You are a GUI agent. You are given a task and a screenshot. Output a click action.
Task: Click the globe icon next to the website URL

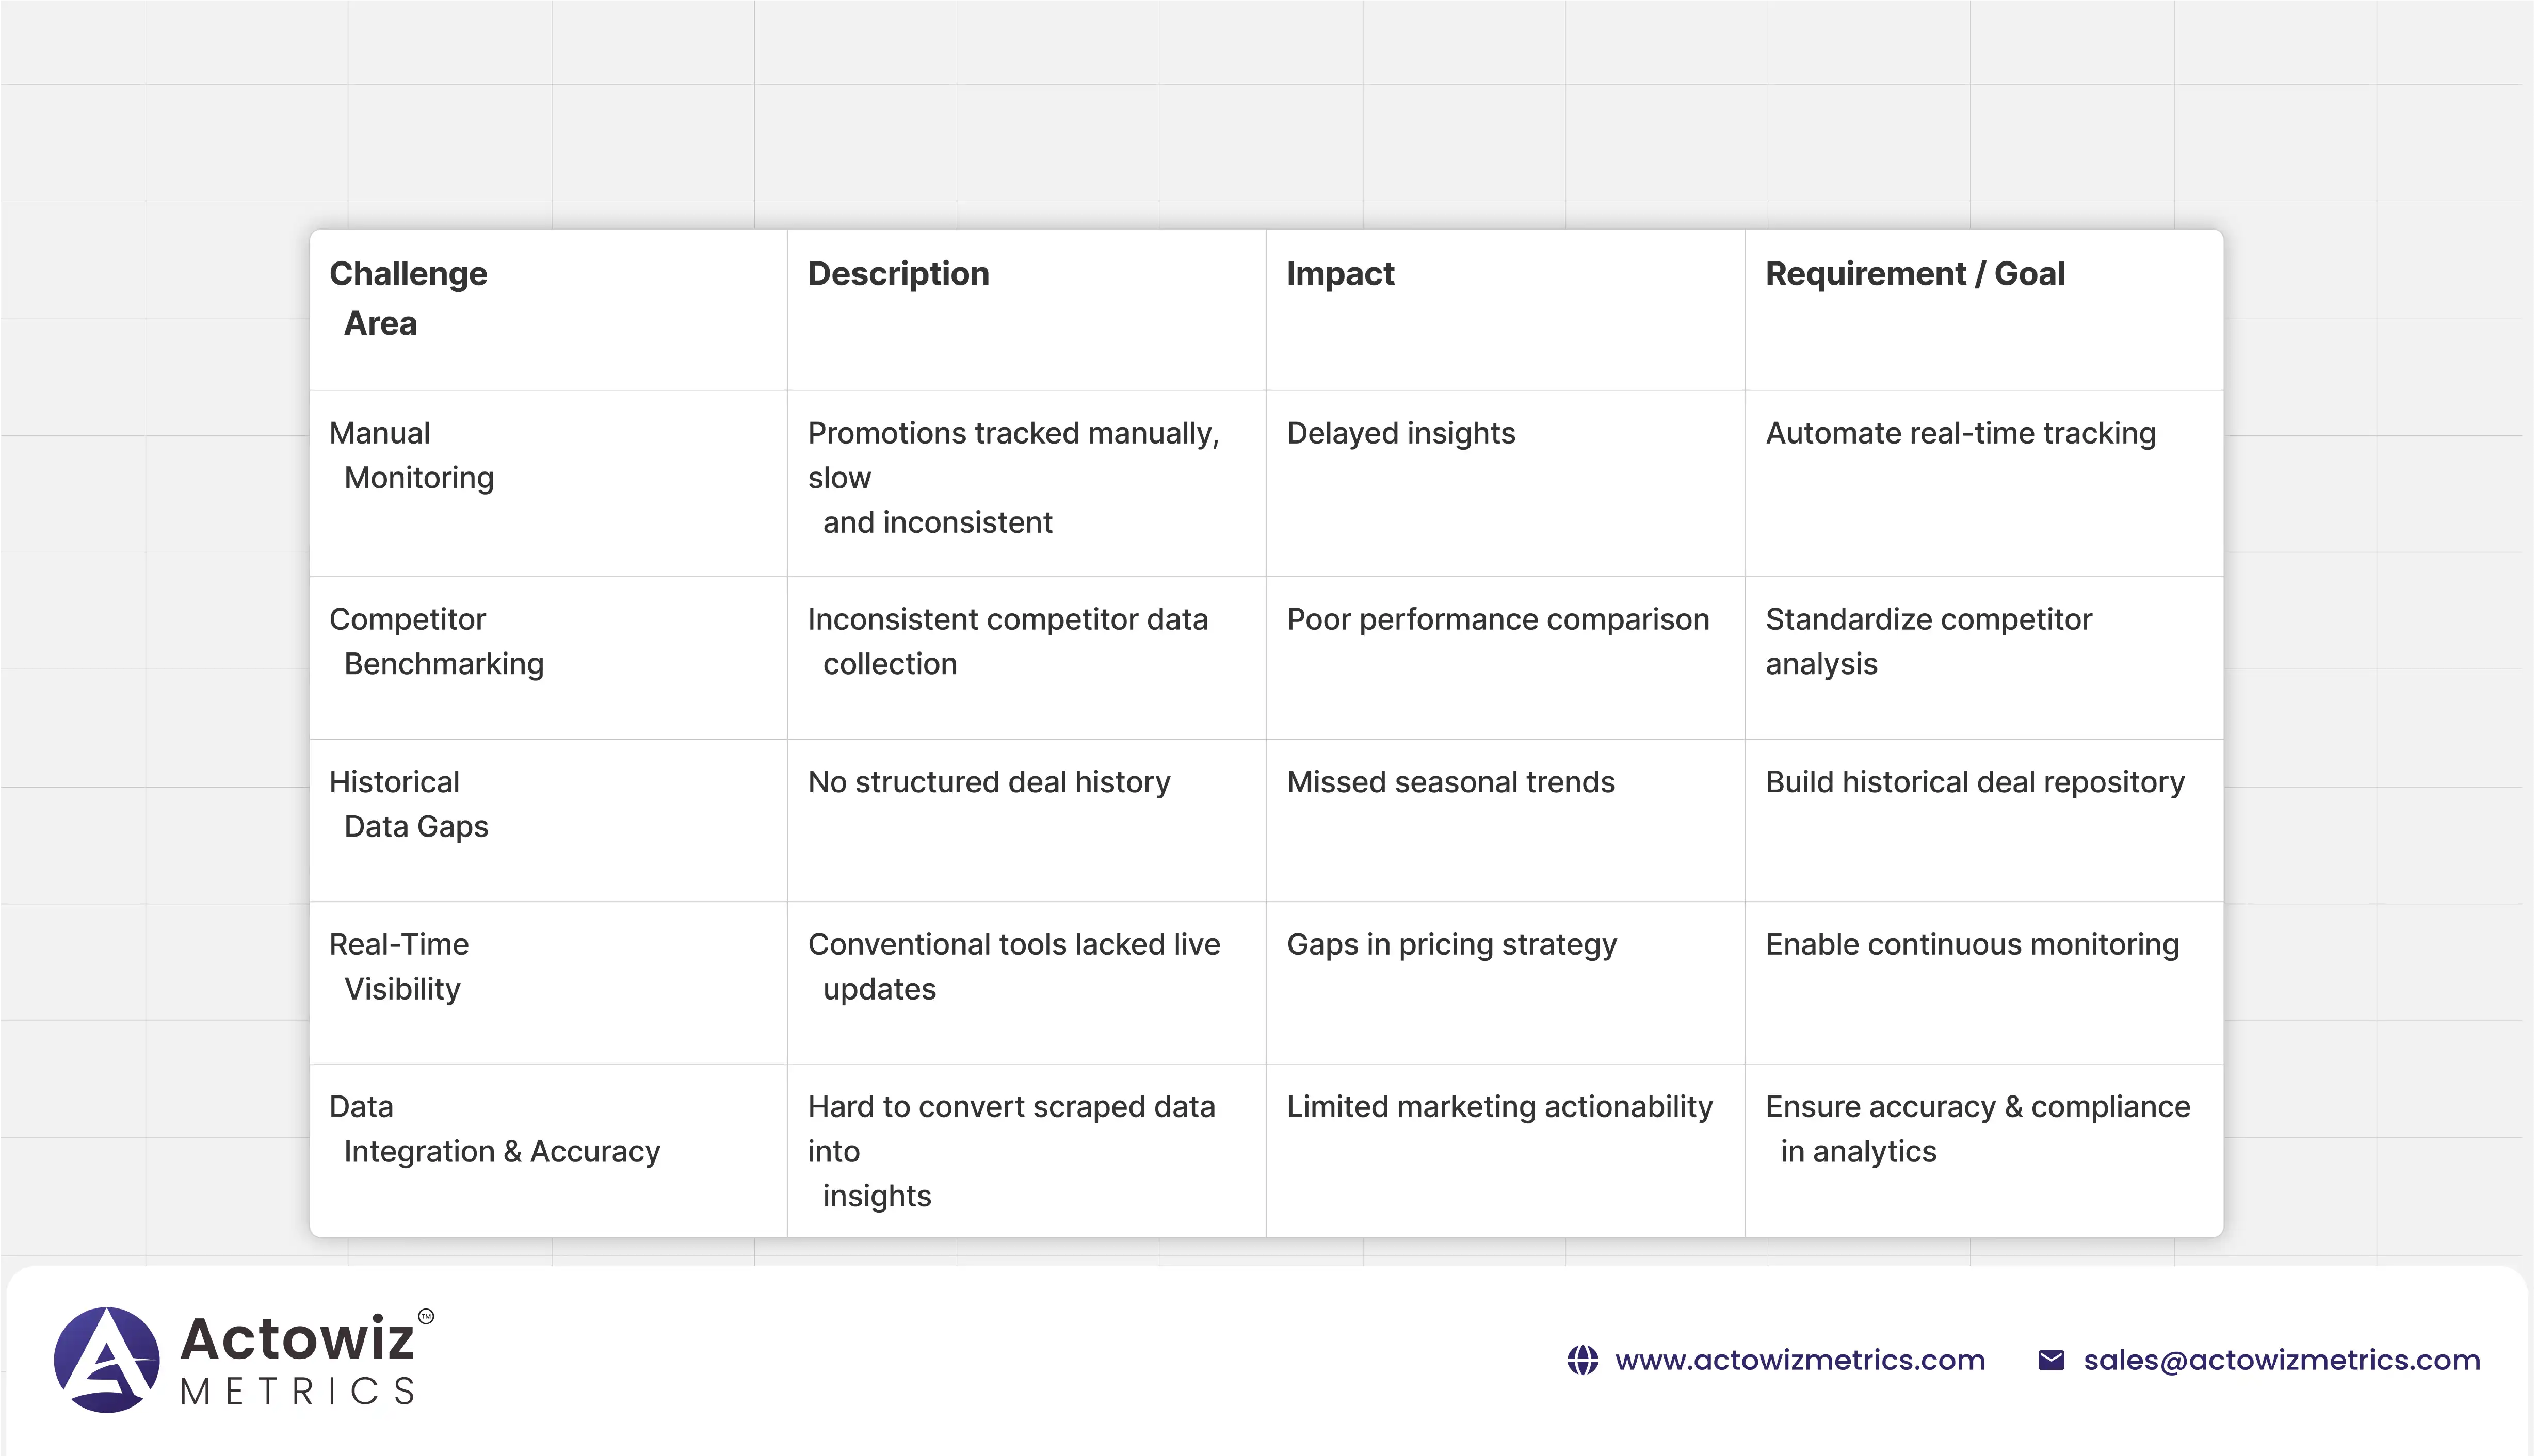click(x=1583, y=1360)
